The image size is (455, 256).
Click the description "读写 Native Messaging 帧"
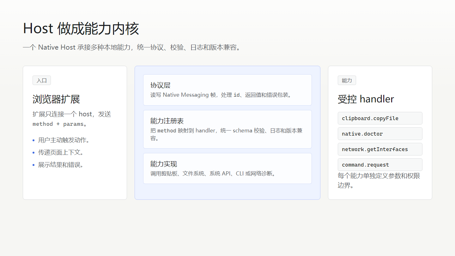point(221,95)
